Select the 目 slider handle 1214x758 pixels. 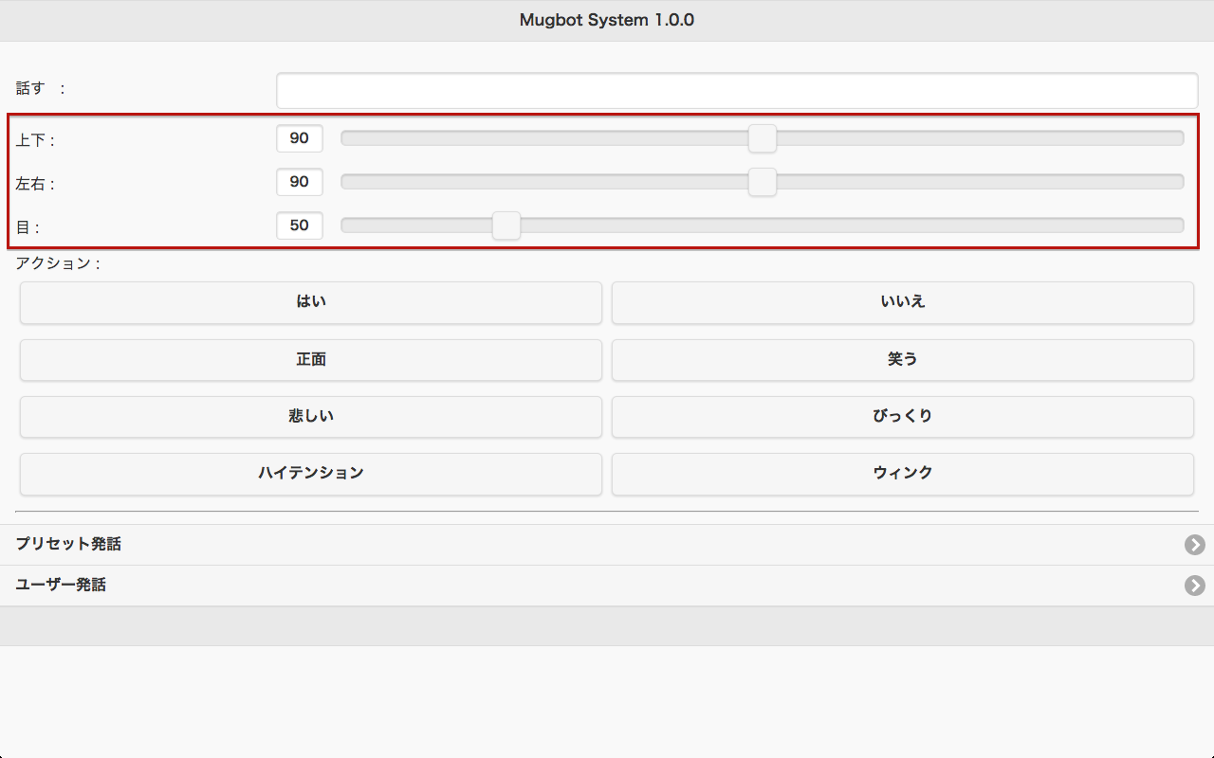[506, 226]
